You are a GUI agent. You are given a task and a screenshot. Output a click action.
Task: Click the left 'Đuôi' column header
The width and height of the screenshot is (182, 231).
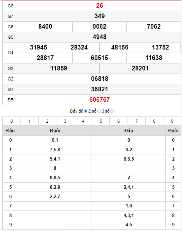tap(55, 131)
